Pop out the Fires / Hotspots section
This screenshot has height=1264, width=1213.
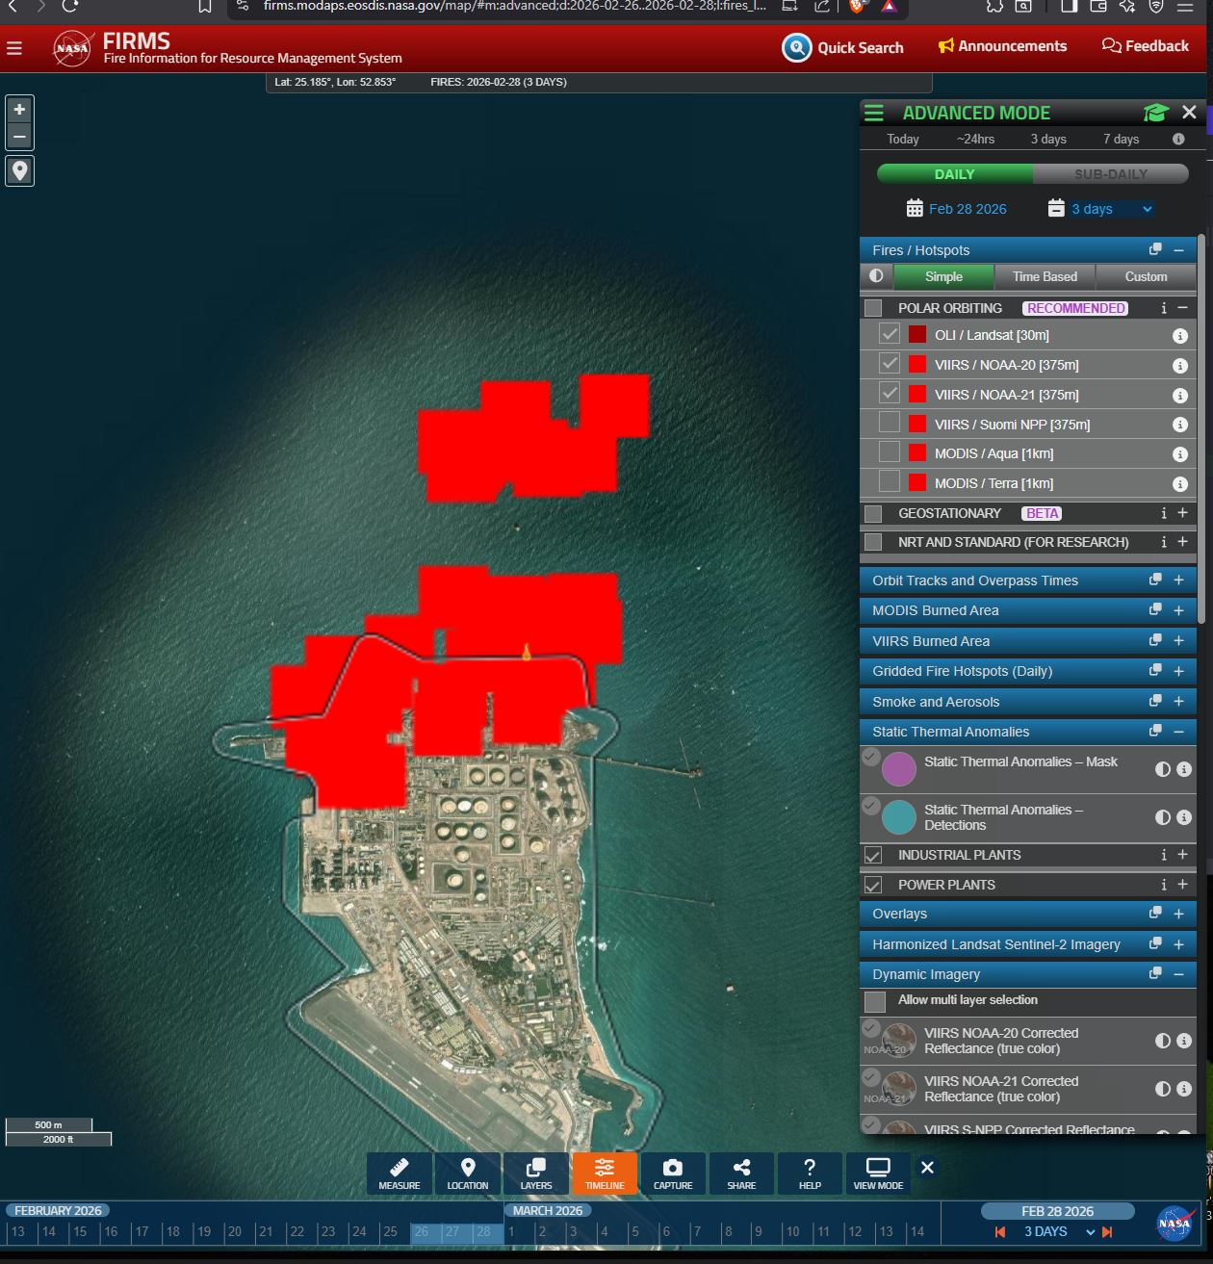(1155, 249)
